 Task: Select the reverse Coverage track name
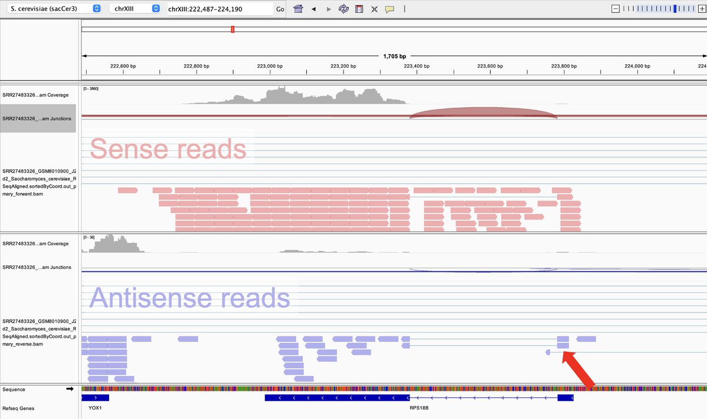[x=35, y=244]
